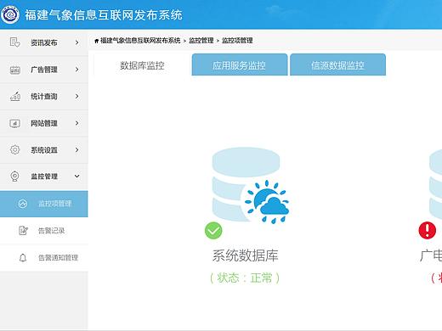Click the 监控项管理 breadcrumb link
Screen dimensions: 442x331
(237, 41)
